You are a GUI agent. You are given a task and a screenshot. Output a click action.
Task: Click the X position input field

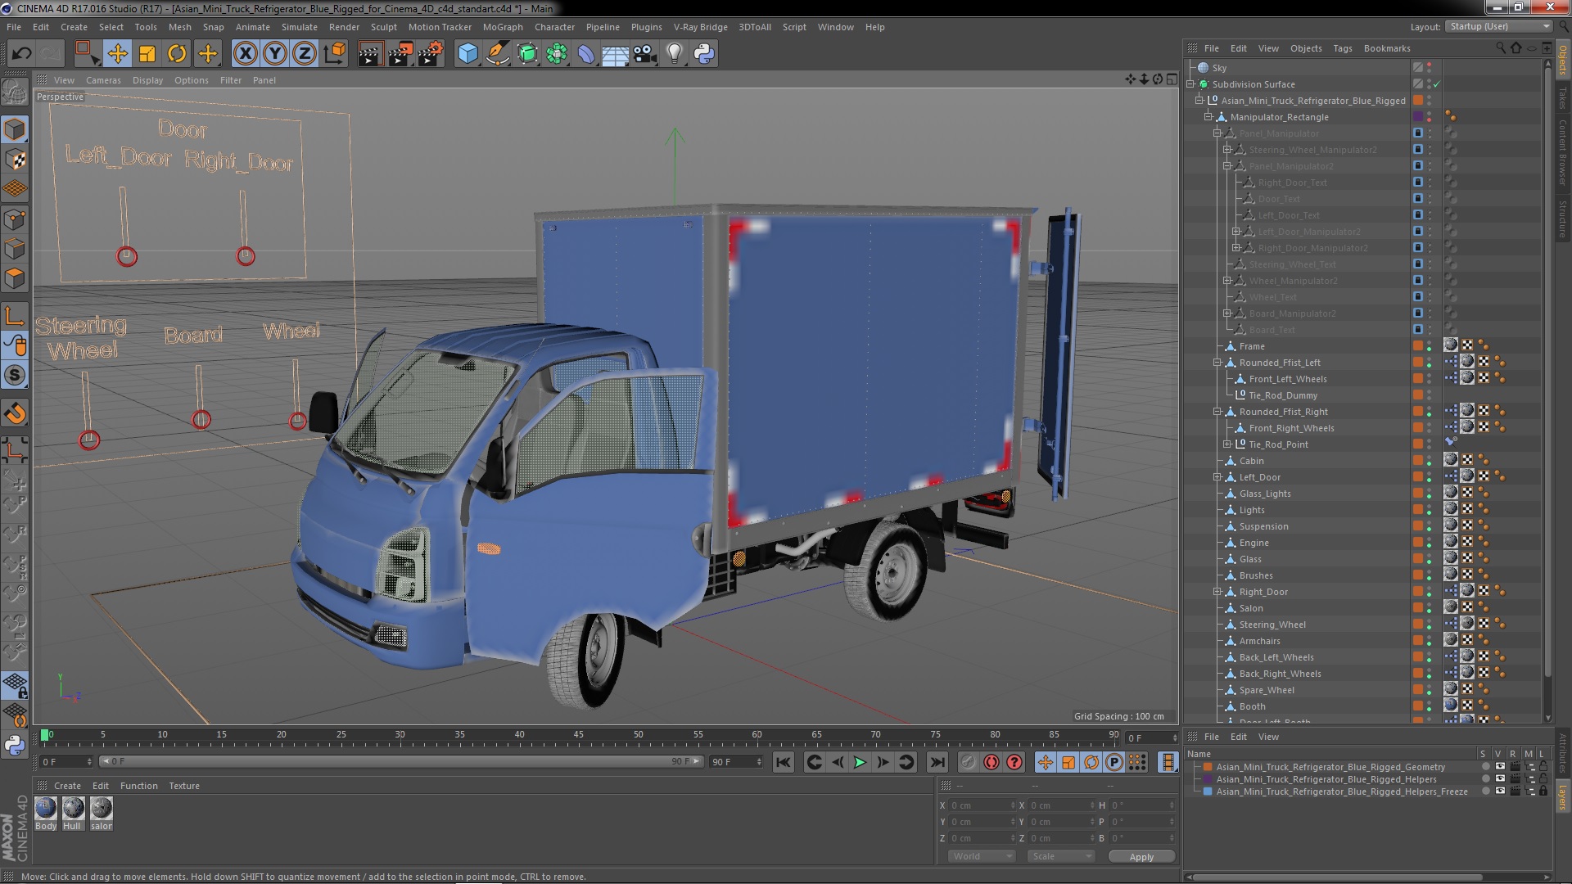982,805
